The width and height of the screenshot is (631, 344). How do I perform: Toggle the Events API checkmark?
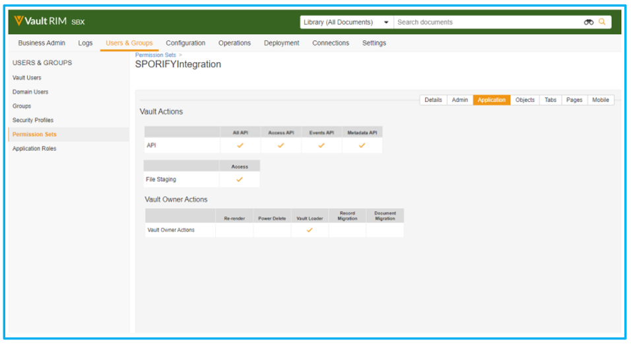[321, 145]
